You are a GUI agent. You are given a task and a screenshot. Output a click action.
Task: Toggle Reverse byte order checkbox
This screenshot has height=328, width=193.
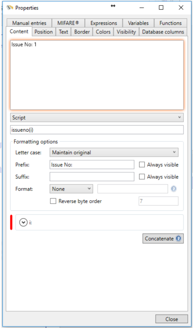53,201
